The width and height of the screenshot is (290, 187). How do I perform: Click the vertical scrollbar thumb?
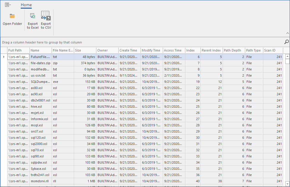tap(287, 61)
